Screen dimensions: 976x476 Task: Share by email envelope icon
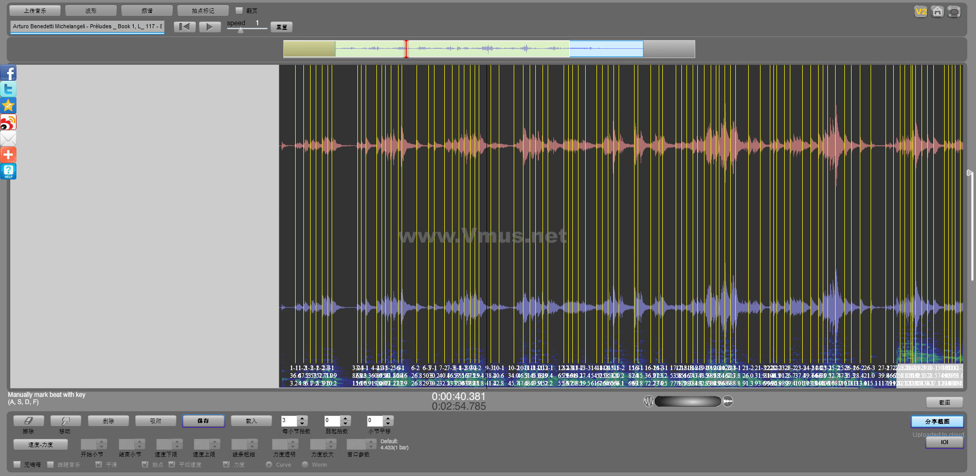point(8,138)
